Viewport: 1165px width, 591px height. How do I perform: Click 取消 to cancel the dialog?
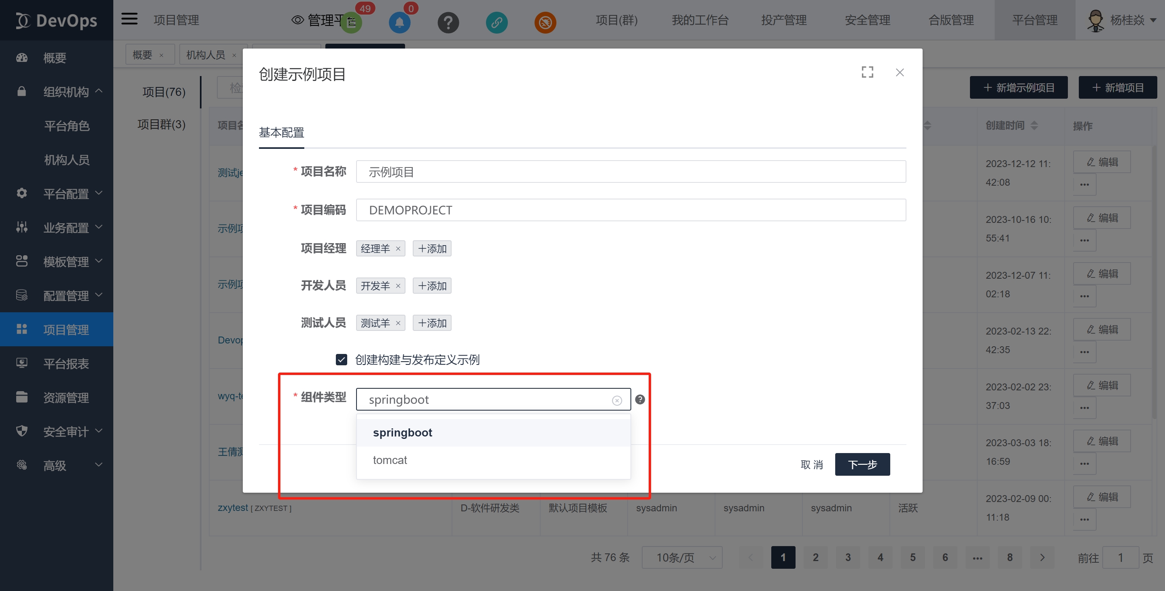click(x=811, y=464)
